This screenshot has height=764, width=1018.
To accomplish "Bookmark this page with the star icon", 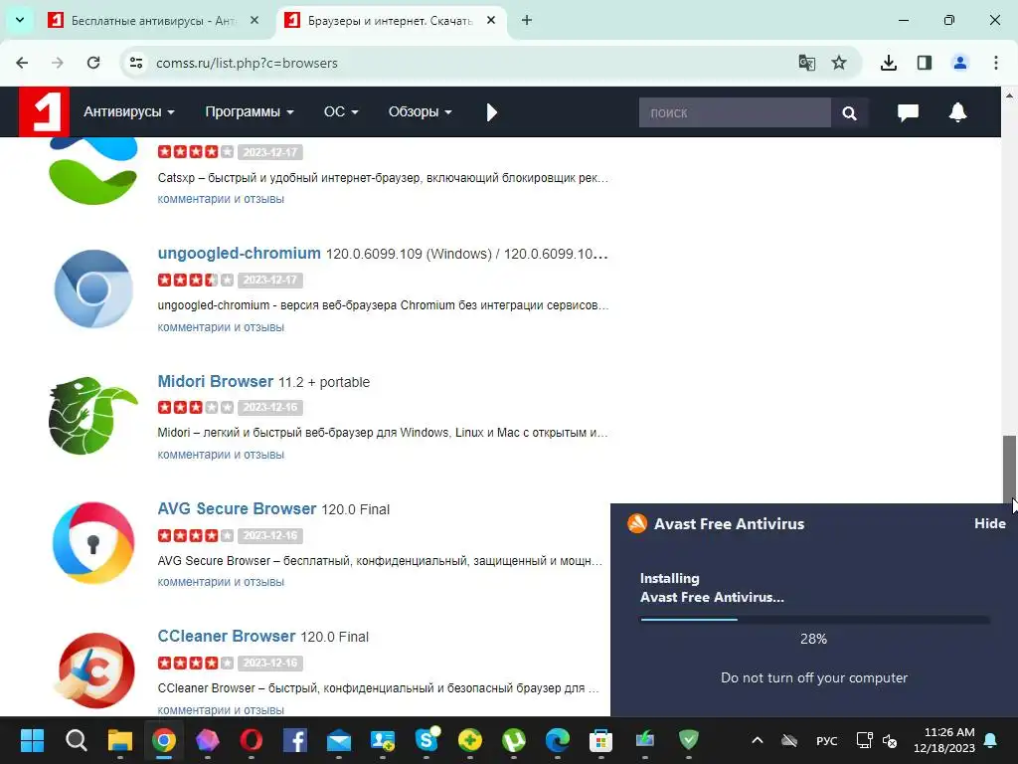I will point(839,63).
